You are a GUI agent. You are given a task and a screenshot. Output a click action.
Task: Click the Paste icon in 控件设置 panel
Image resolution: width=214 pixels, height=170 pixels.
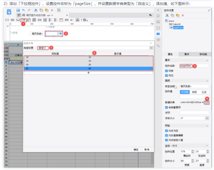[x=178, y=16]
